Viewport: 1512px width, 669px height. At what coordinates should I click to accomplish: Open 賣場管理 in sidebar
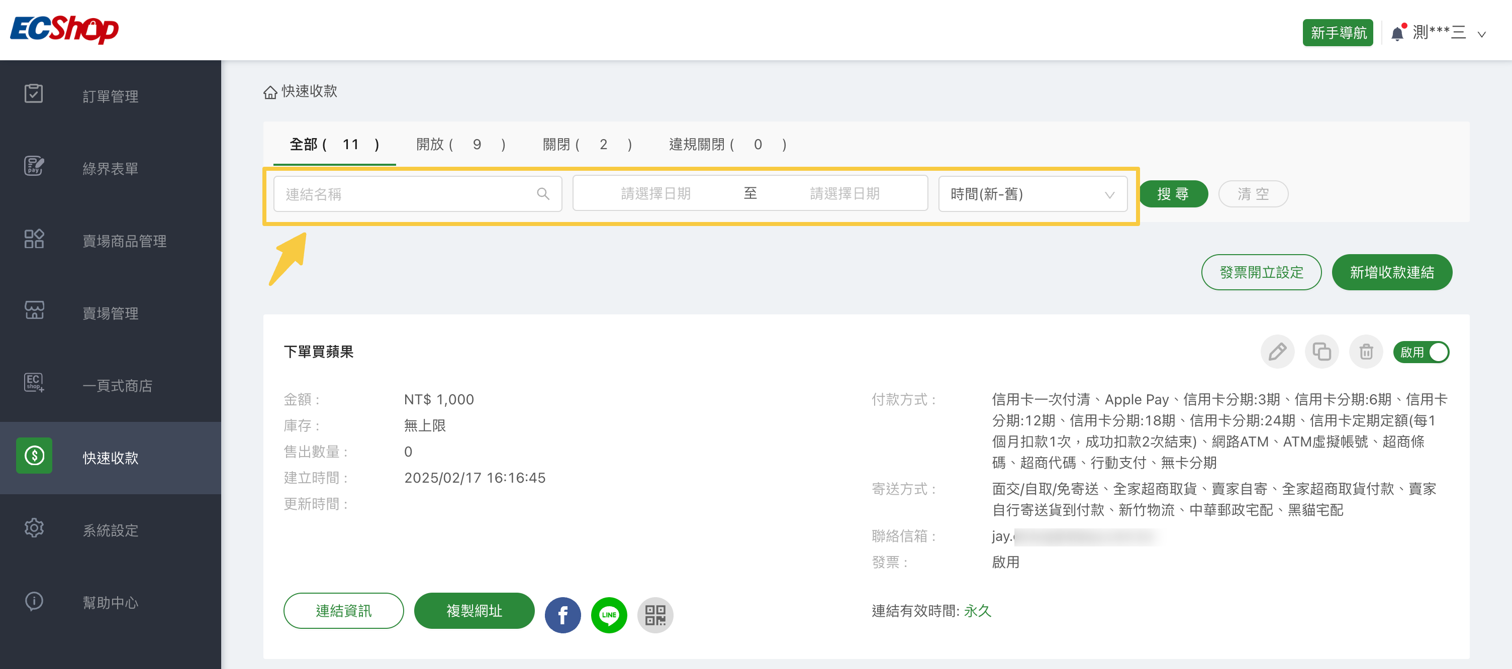111,313
